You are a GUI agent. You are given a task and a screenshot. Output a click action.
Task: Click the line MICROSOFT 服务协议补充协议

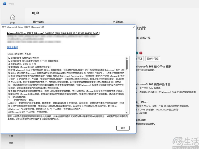coord(24,58)
